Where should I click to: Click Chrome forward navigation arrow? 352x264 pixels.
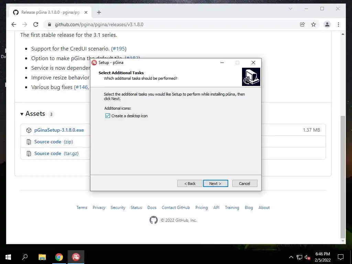tap(25, 24)
